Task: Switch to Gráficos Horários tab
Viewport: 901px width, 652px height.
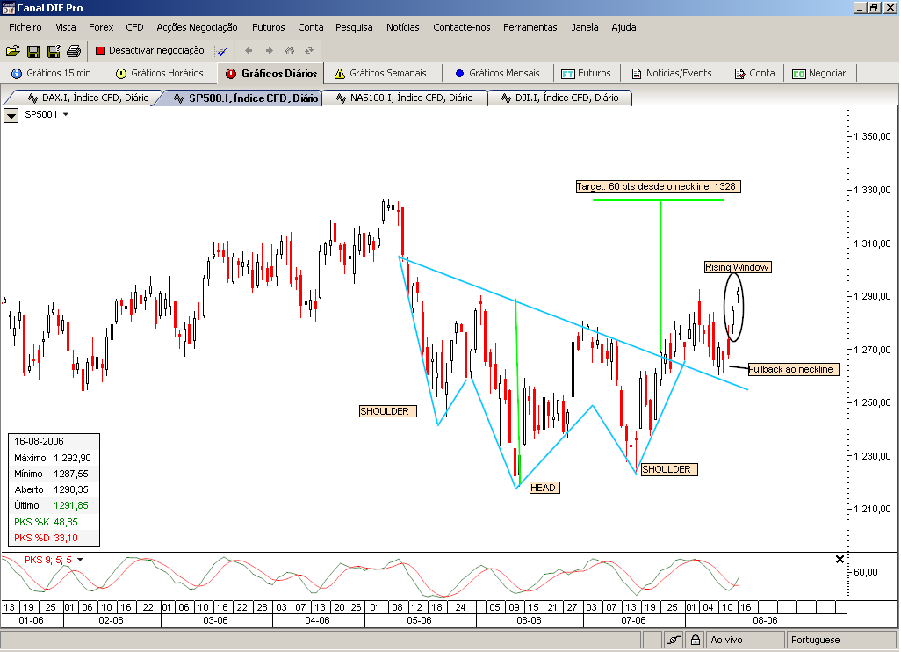Action: 160,73
